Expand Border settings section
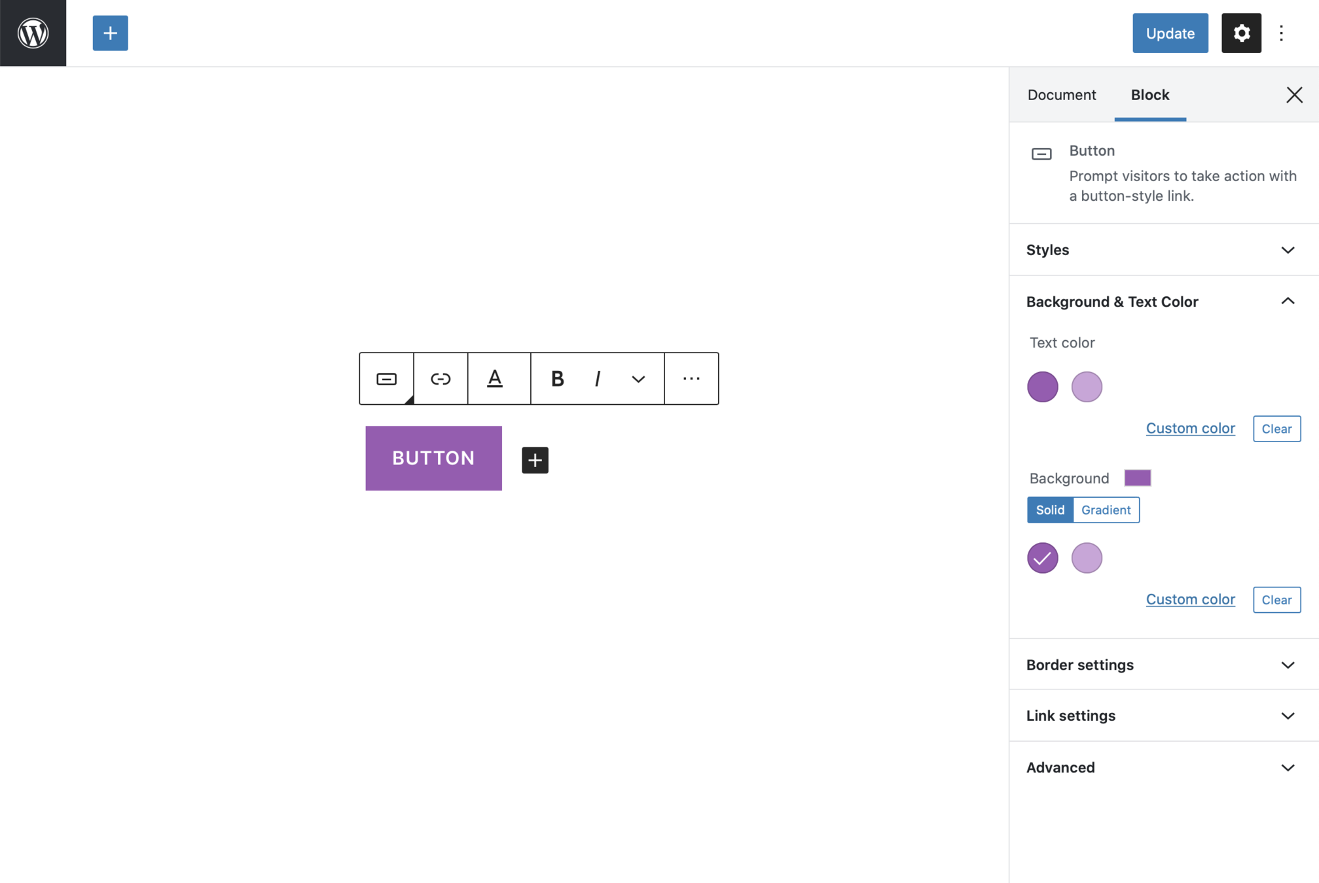The width and height of the screenshot is (1319, 883). coord(1163,665)
